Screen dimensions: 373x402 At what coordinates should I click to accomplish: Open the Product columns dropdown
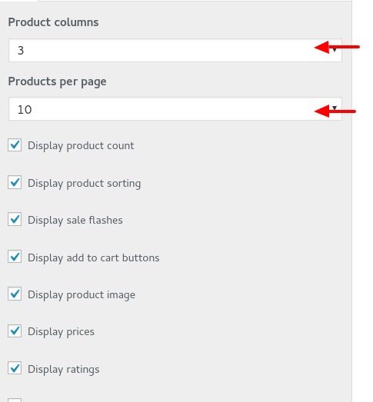175,50
